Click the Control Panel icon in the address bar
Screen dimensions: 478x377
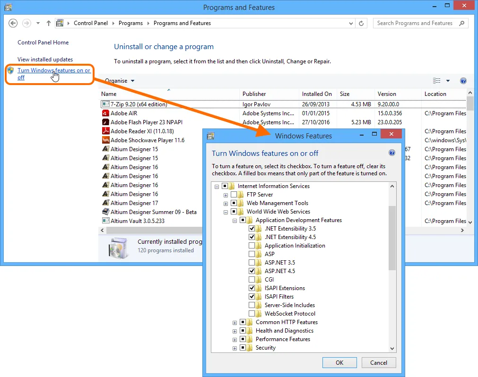pos(60,23)
